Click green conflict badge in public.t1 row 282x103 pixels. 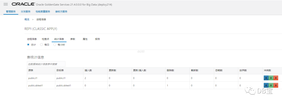[x=271, y=78]
